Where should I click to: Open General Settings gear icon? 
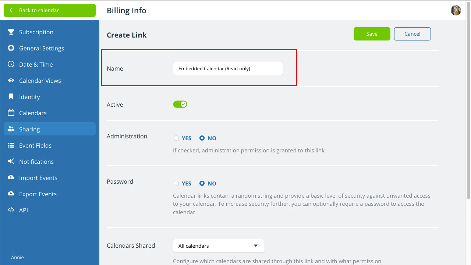point(11,48)
